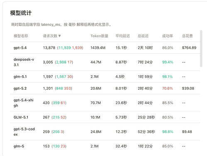Click the 52分 36秒 total latency
This screenshot has height=156, width=207.
click(146, 132)
